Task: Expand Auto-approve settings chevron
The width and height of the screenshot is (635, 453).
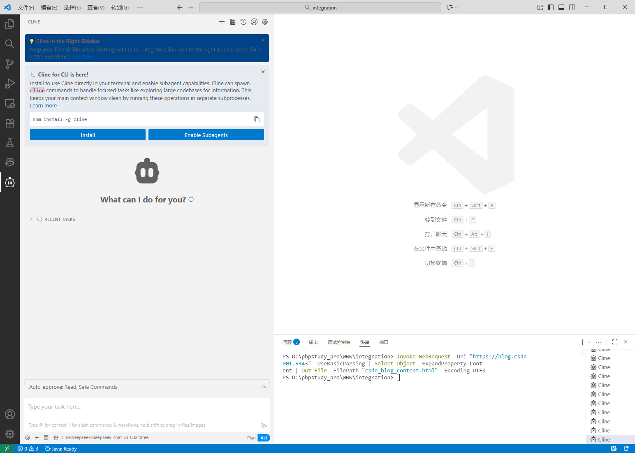Action: point(264,387)
